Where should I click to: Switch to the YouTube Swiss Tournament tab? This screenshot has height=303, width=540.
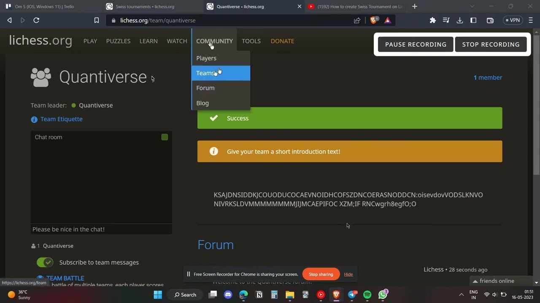(355, 6)
